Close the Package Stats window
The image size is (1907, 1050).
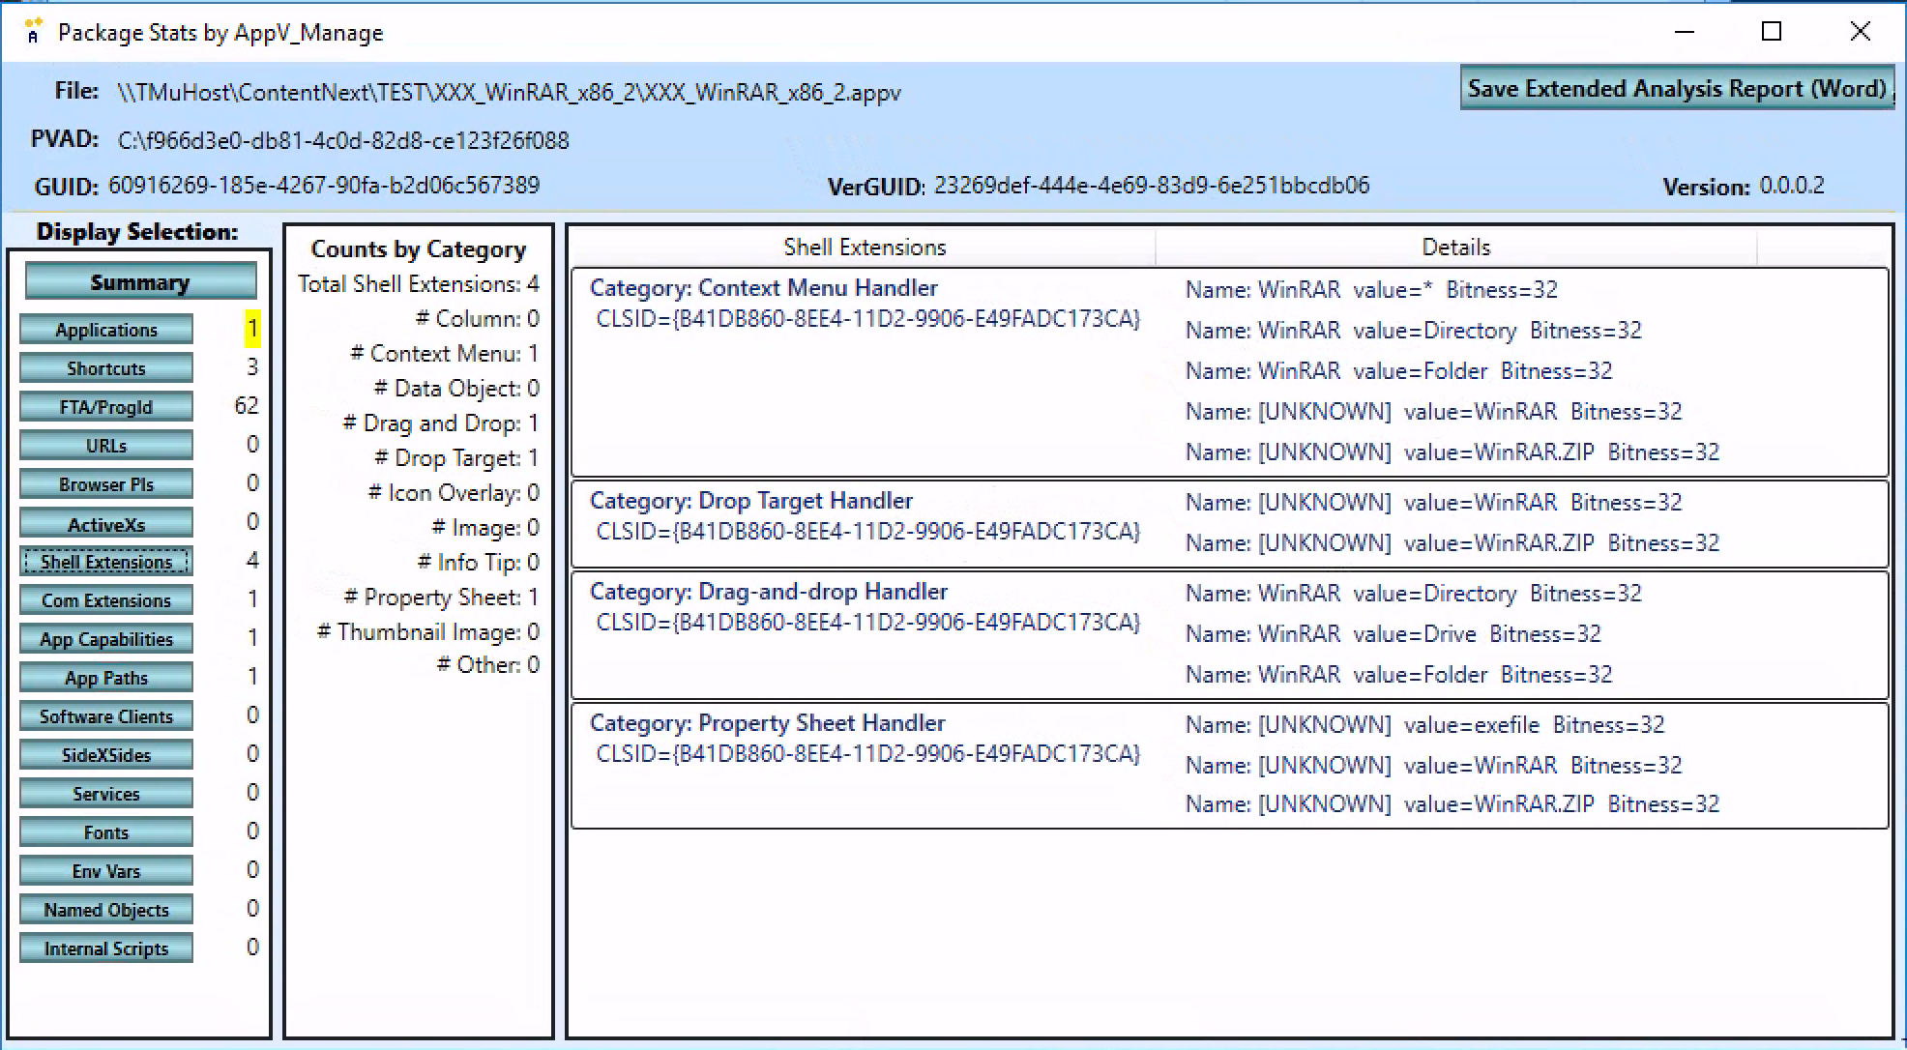pos(1860,32)
